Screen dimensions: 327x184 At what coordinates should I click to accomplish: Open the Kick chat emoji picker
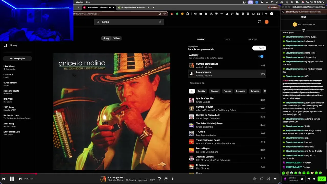pyautogui.click(x=302, y=179)
